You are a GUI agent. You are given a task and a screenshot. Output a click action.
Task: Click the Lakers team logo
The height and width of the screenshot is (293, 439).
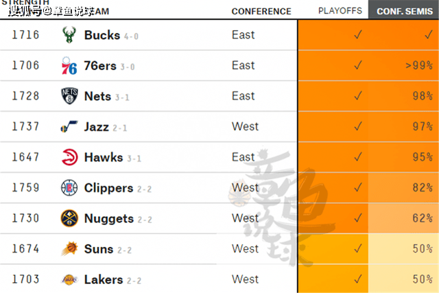click(x=69, y=279)
